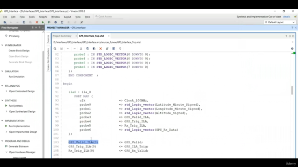Viewport: 298px width, 167px height.
Task: Close the GPS_Interface_Top.vhd tab
Action: tap(108, 36)
